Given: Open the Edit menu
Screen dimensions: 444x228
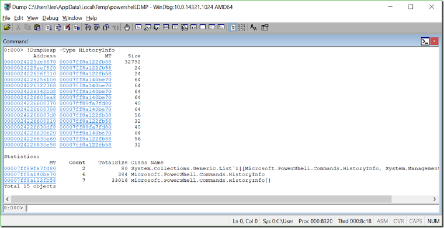Looking at the screenshot, I should [x=19, y=18].
